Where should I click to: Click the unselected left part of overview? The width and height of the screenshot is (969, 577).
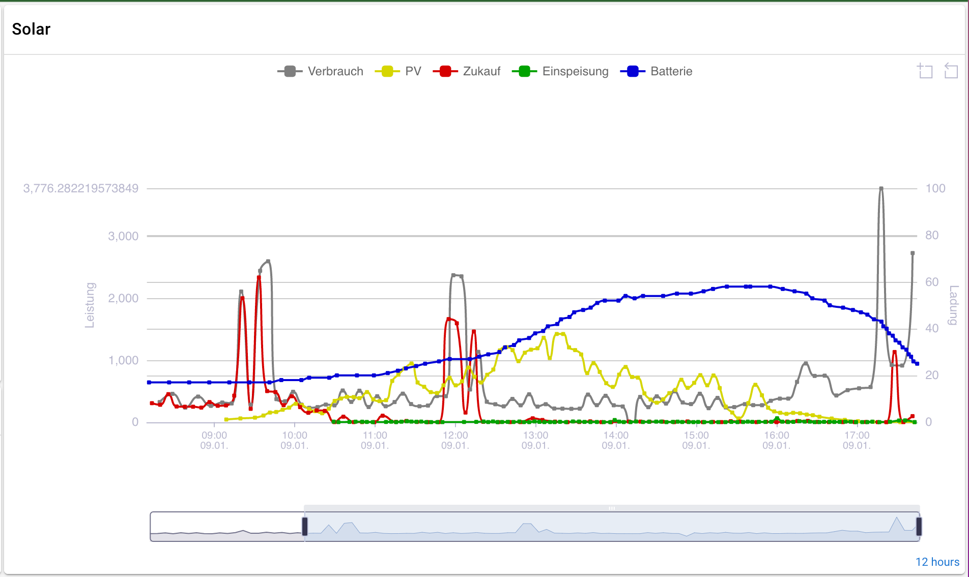coord(227,527)
